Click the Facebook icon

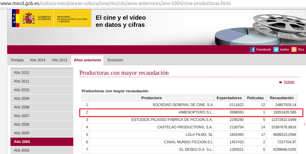[x=252, y=49]
